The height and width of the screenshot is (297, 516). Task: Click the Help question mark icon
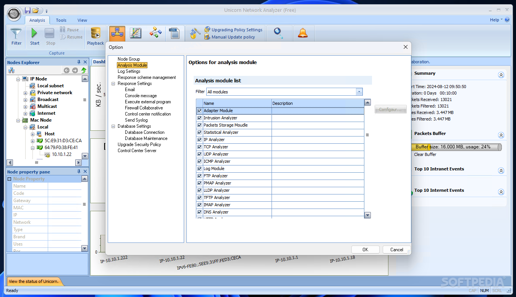[x=507, y=20]
